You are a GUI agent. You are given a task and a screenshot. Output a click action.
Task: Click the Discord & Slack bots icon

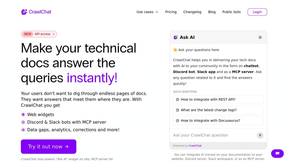(x=23, y=122)
